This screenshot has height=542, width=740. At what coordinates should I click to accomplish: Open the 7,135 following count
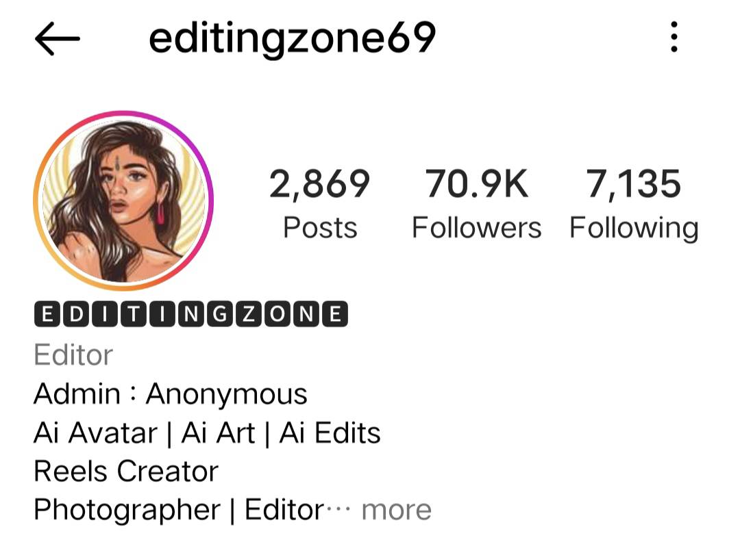point(633,184)
